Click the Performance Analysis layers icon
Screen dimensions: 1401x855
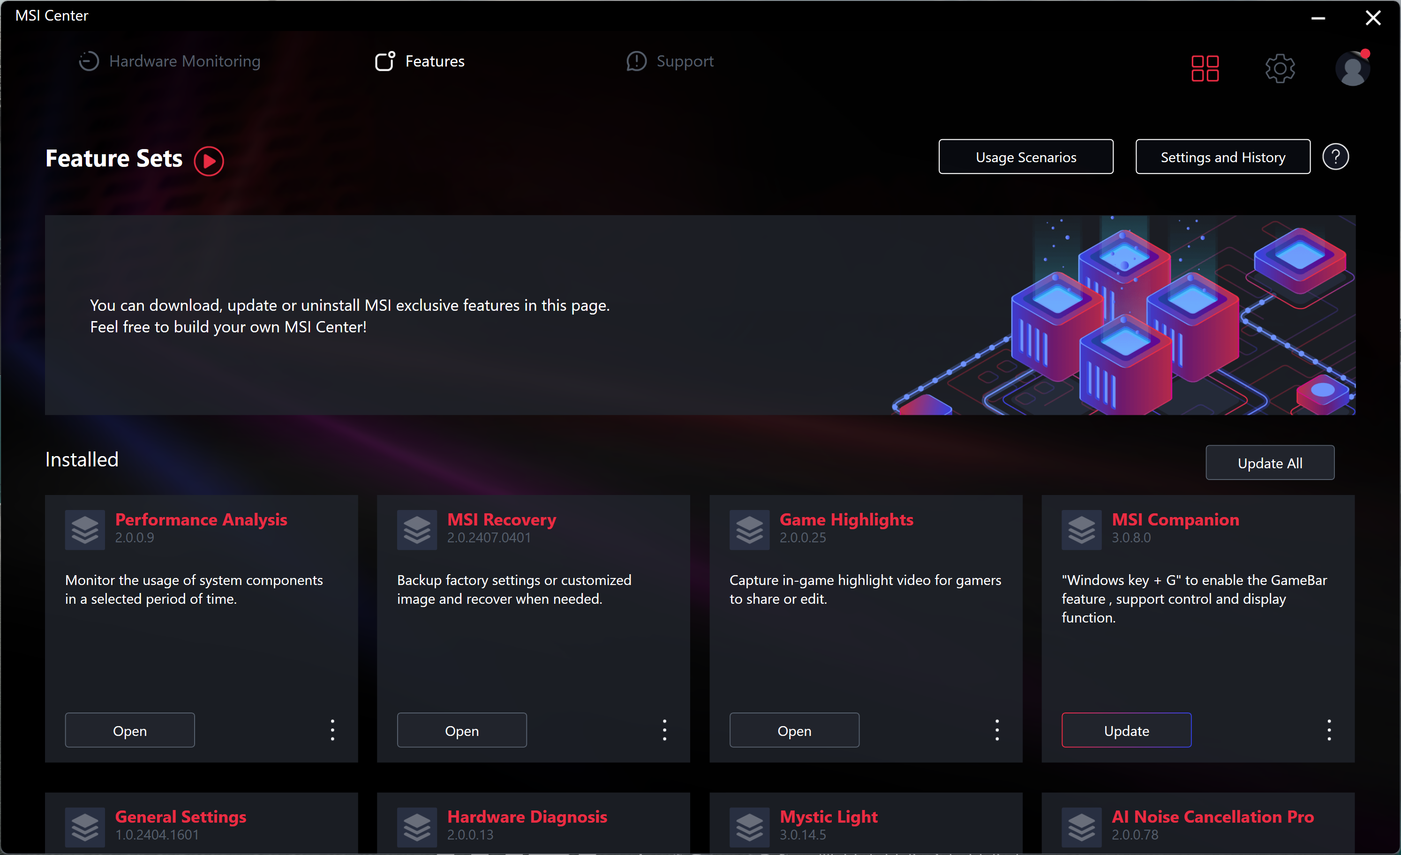pyautogui.click(x=85, y=530)
